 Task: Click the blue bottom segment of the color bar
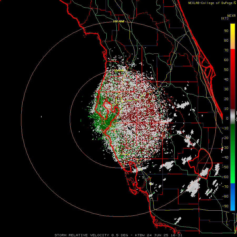pyautogui.click(x=233, y=197)
